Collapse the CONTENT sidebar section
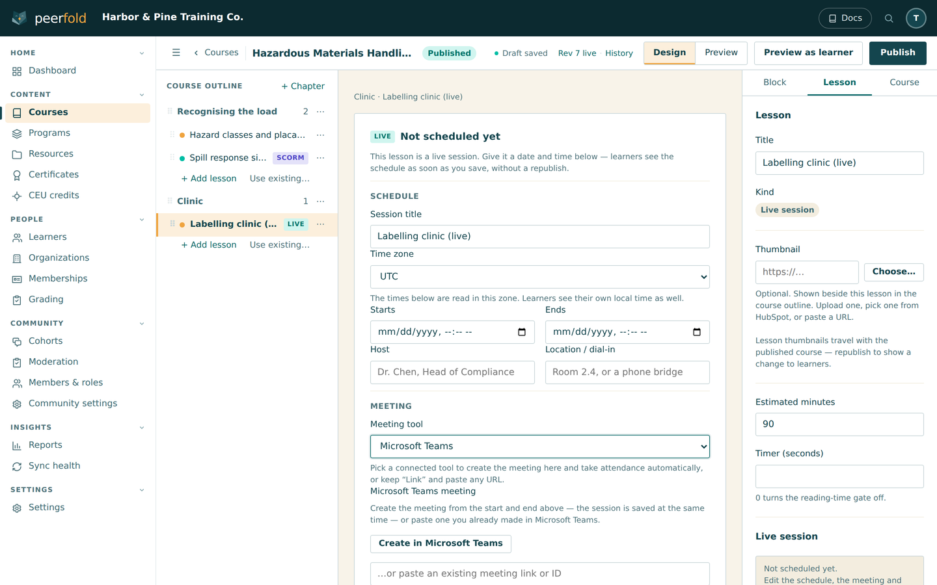The width and height of the screenshot is (937, 585). pyautogui.click(x=142, y=95)
